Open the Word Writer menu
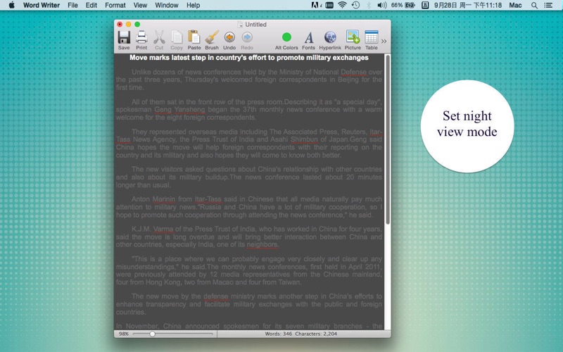This screenshot has height=352, width=563. (42, 5)
